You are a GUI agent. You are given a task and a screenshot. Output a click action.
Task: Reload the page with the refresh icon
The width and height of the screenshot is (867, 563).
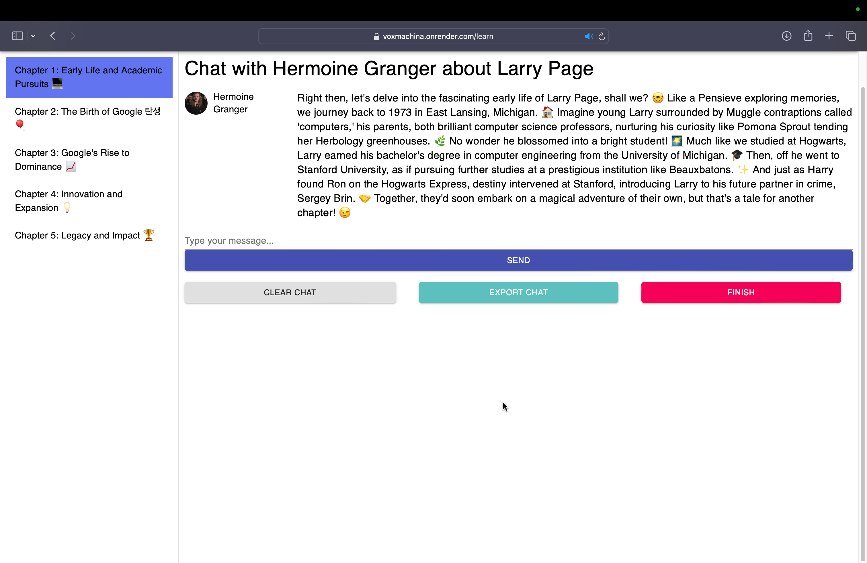pyautogui.click(x=602, y=36)
